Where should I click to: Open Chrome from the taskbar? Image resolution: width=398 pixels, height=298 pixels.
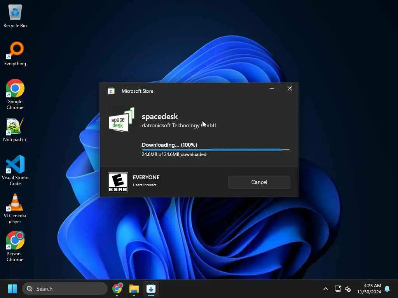pyautogui.click(x=117, y=289)
